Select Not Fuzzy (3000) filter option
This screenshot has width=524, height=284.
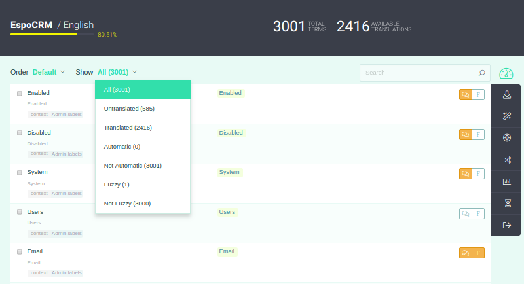(x=143, y=204)
